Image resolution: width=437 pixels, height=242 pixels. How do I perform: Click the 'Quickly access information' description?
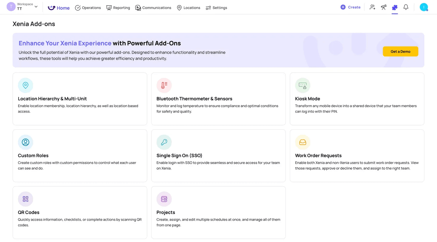80,222
